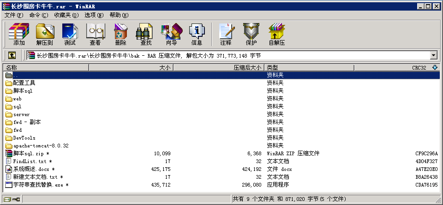Expand the address path dropdown arrow

(x=433, y=55)
